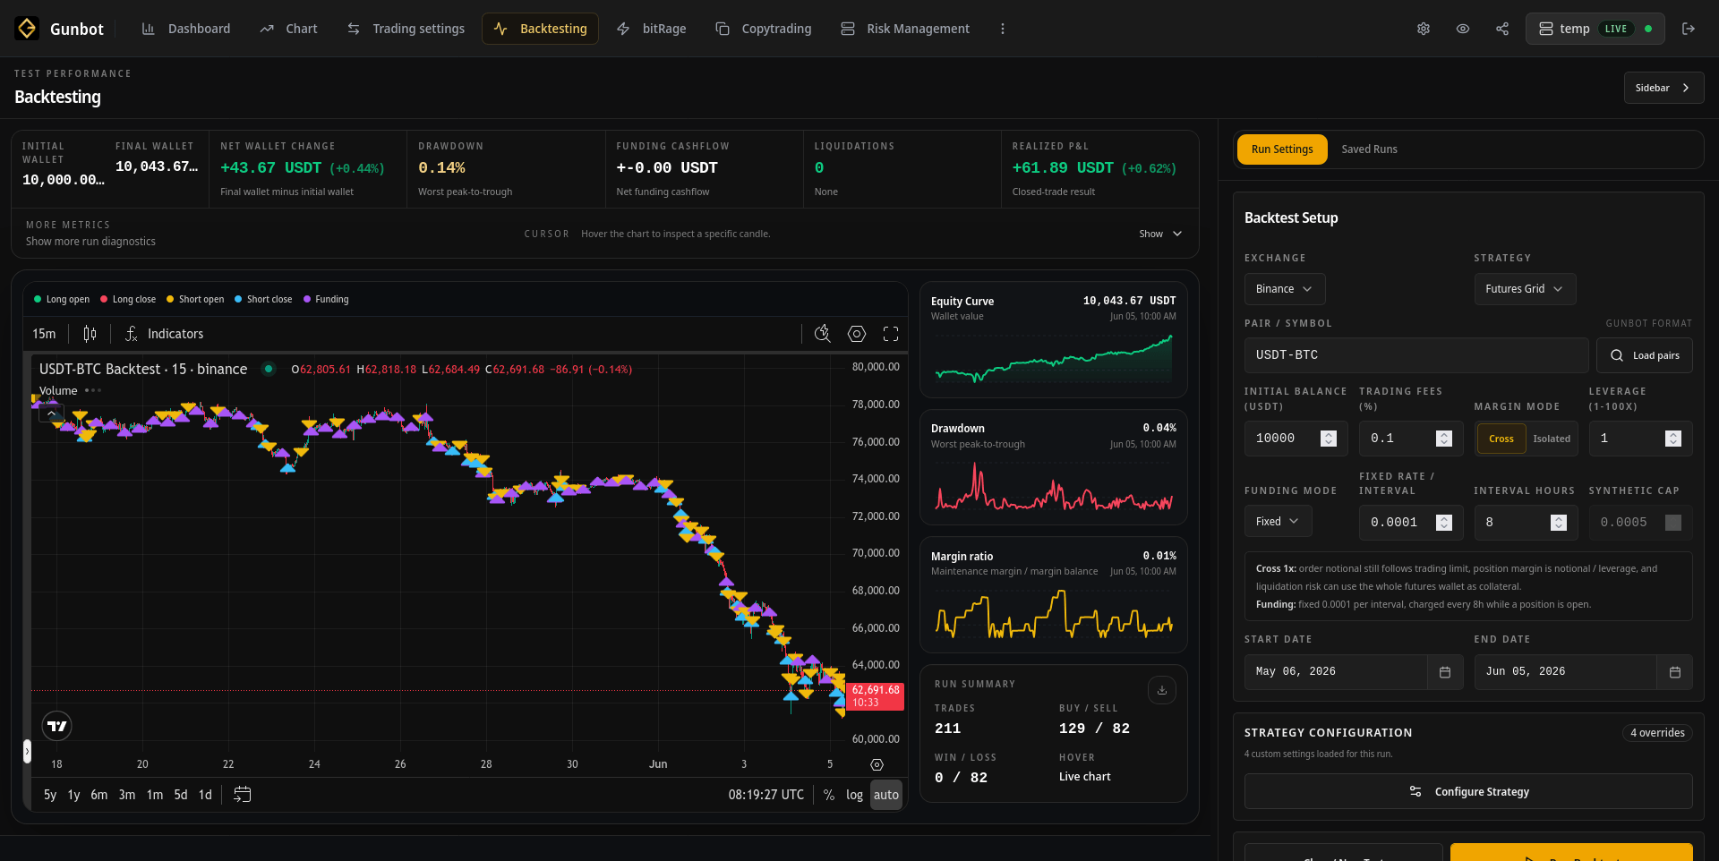Toggle fullscreen chart icon
Image resolution: width=1719 pixels, height=861 pixels.
click(891, 334)
